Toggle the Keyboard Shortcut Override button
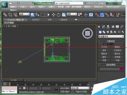The width and height of the screenshot is (127, 95). point(91,15)
